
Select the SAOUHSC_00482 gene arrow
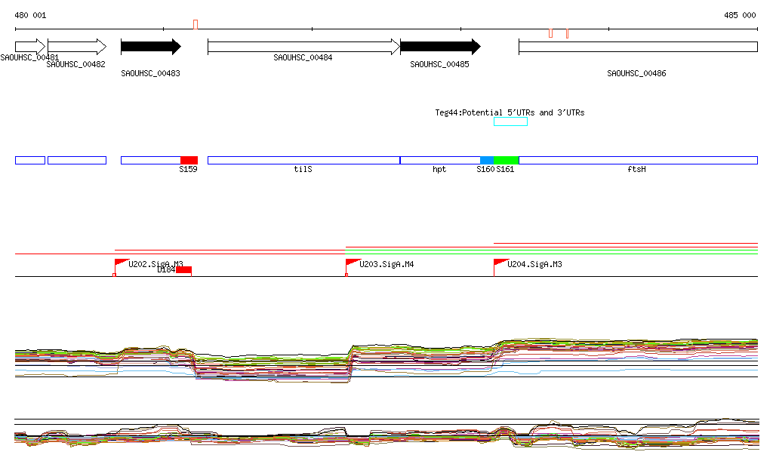[x=77, y=47]
